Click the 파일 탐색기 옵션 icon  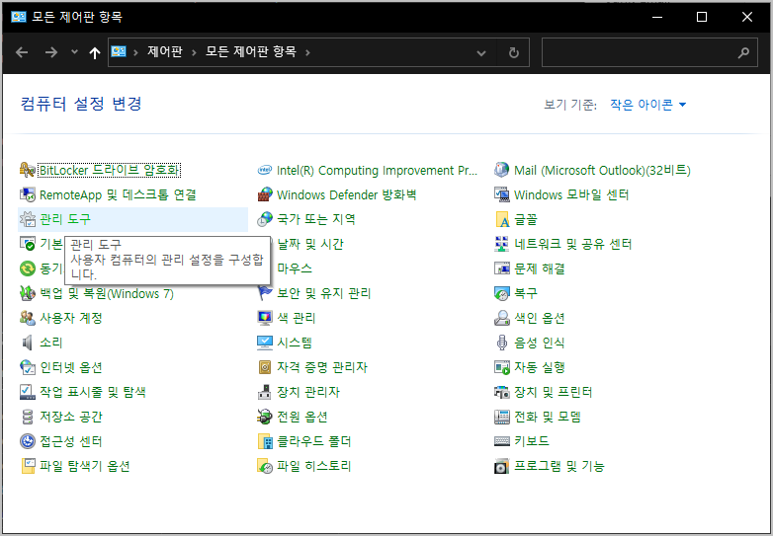(x=27, y=466)
